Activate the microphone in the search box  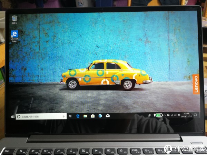tap(63, 116)
